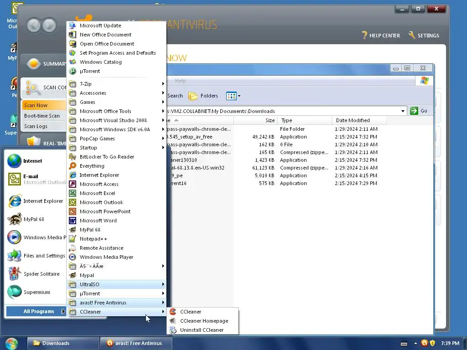Viewport: 467px width, 350px height.
Task: Select Scan Now in avast sidebar
Action: tap(44, 105)
